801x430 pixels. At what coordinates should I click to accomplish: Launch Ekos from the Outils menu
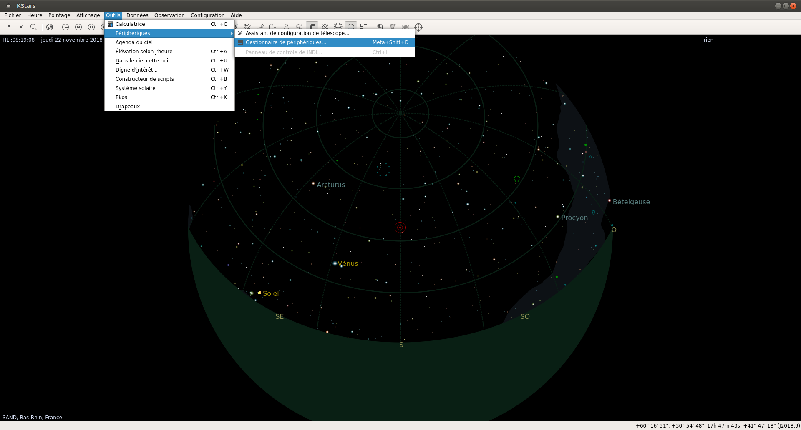tap(121, 97)
